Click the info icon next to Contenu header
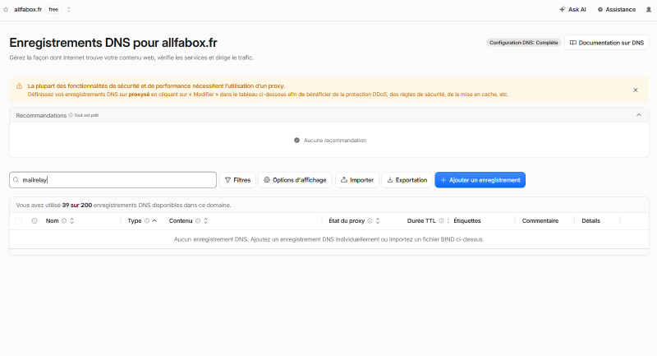Image resolution: width=657 pixels, height=356 pixels. [198, 220]
